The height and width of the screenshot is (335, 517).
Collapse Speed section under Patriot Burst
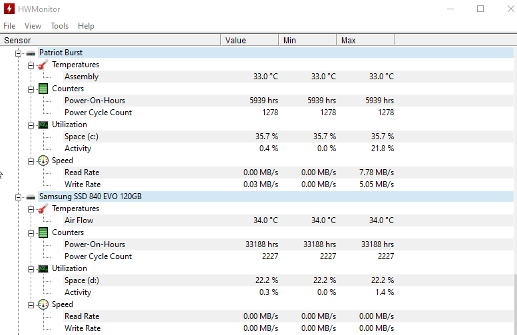(x=31, y=161)
